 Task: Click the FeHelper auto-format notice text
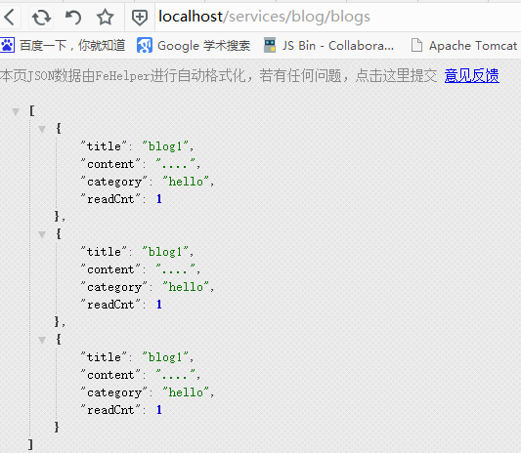pyautogui.click(x=219, y=76)
